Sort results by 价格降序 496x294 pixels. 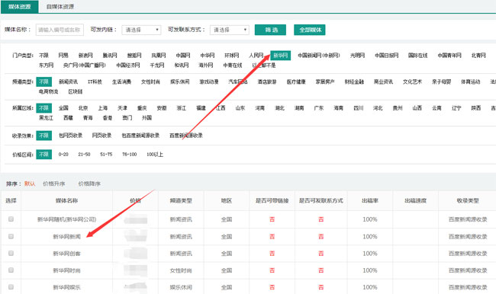pos(89,184)
